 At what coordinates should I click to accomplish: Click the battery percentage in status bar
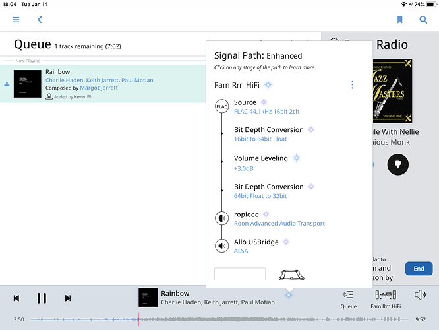tap(419, 4)
